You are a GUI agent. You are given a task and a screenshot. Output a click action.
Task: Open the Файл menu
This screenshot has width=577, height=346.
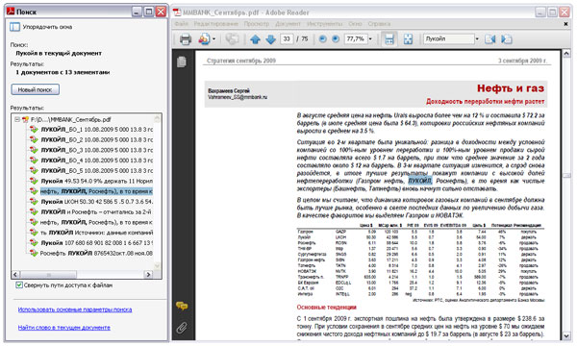pyautogui.click(x=181, y=24)
